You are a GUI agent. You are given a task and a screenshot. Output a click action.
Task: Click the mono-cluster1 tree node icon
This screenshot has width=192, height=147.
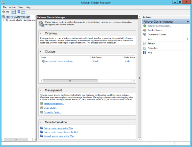(7, 20)
